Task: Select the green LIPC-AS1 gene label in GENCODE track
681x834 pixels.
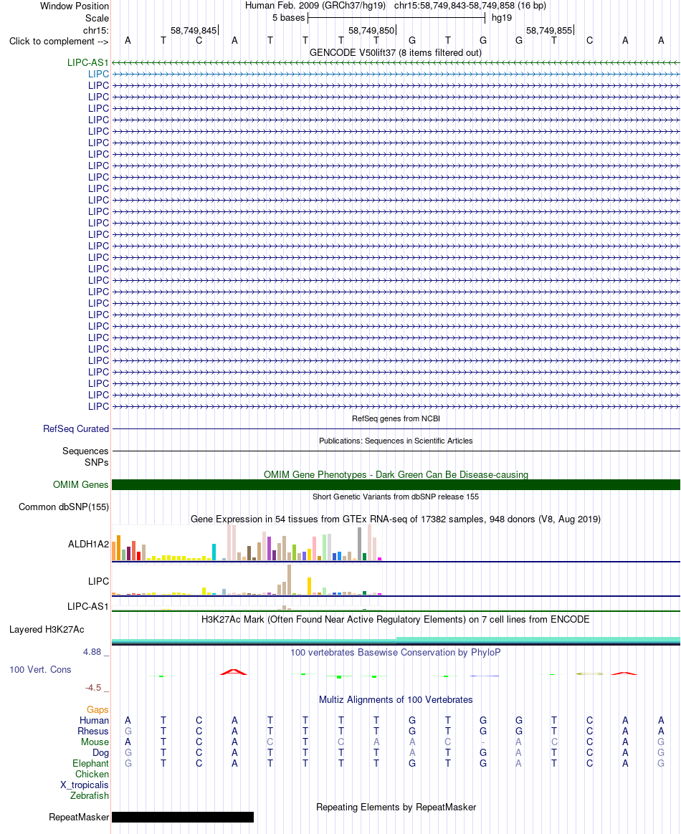Action: point(87,63)
